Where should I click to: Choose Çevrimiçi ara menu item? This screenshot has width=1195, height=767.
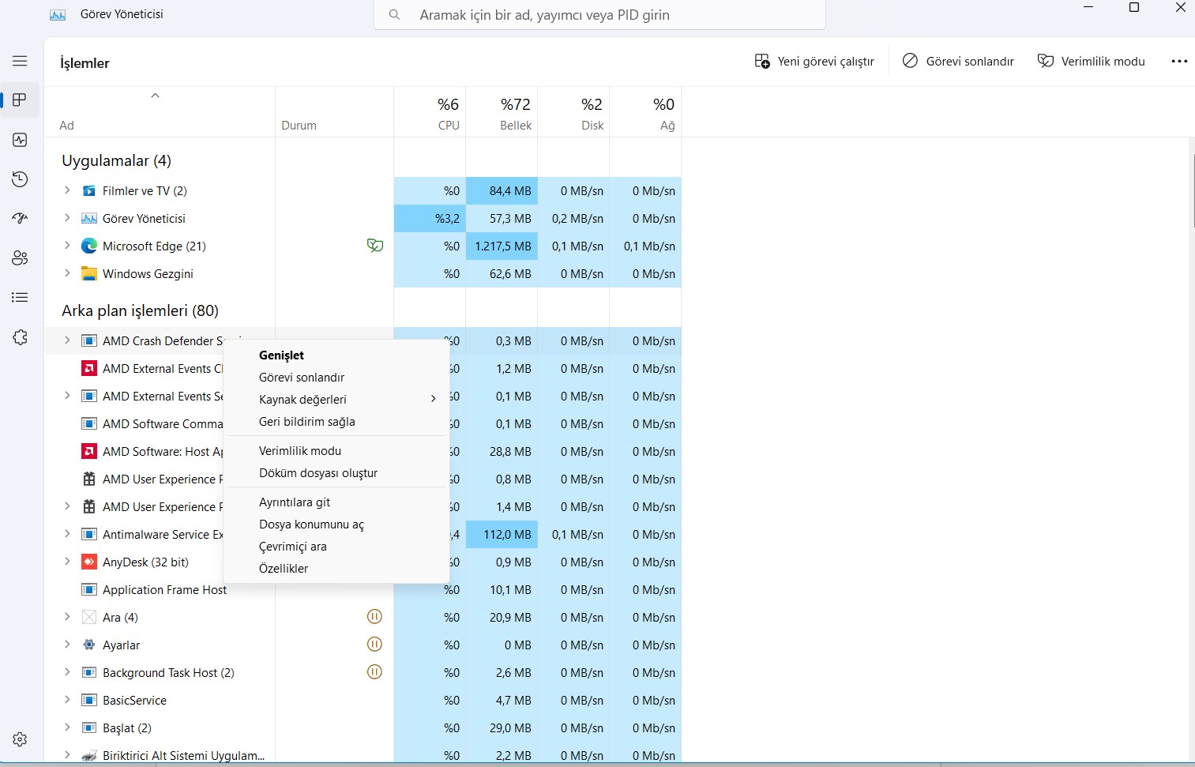click(336, 547)
